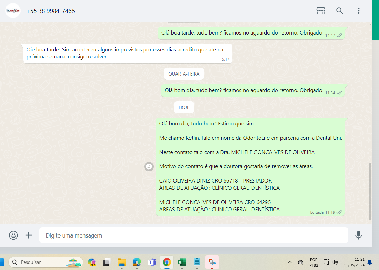Viewport: 379px width, 270px height.
Task: Open Task View on the taskbar
Action: pyautogui.click(x=106, y=262)
